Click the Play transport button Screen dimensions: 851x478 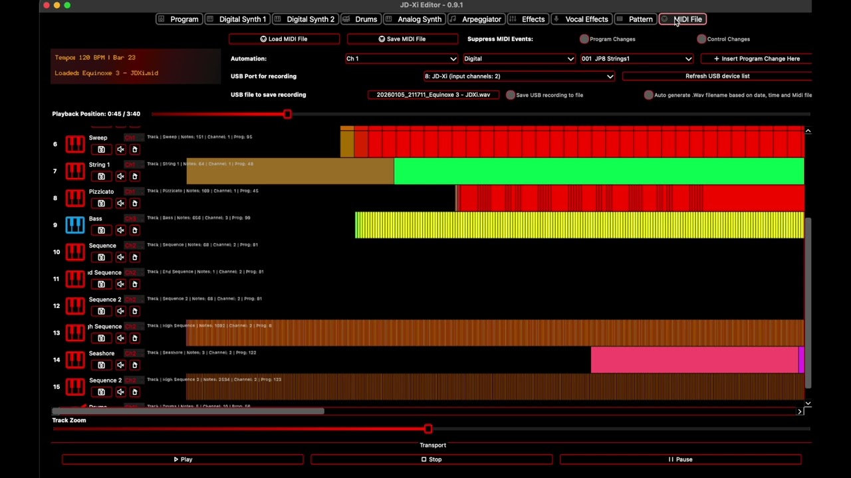point(183,459)
